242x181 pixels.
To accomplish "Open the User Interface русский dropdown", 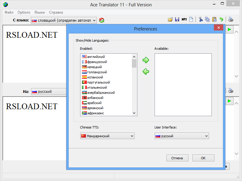I will click(x=182, y=136).
